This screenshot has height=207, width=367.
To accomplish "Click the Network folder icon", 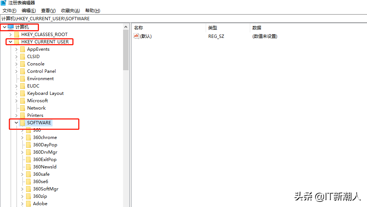I will pyautogui.click(x=22, y=108).
